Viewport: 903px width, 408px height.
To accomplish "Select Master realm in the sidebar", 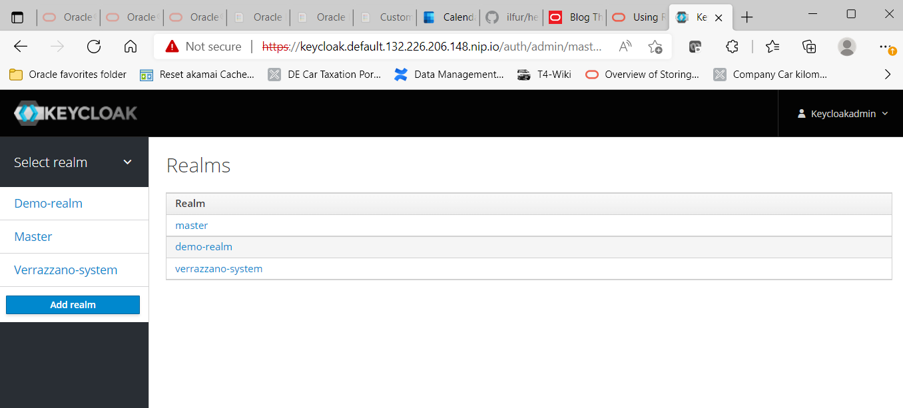I will (x=33, y=237).
